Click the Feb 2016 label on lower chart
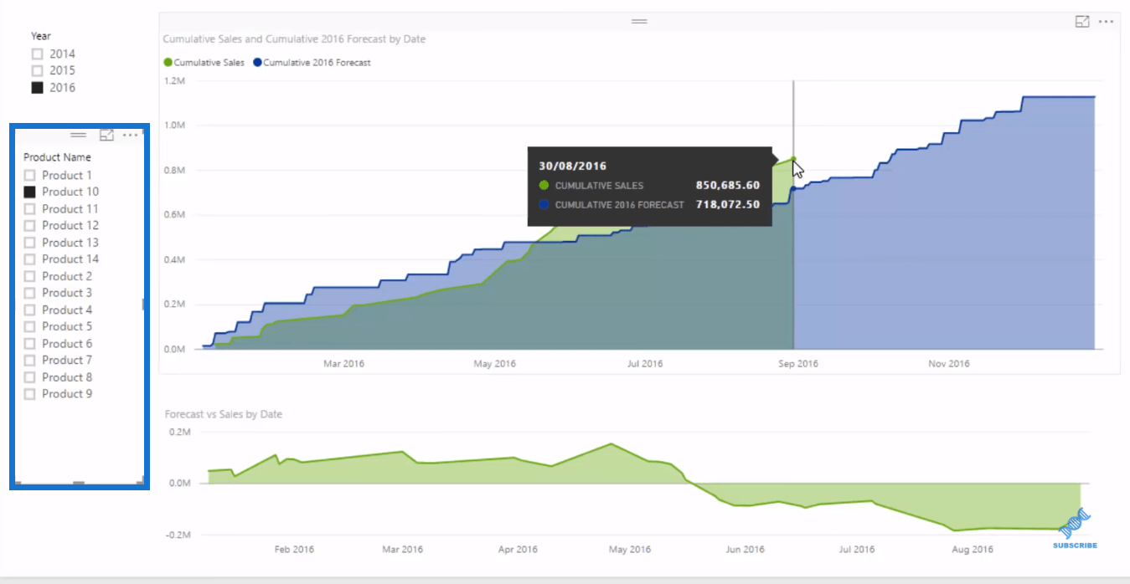This screenshot has height=584, width=1130. tap(295, 550)
